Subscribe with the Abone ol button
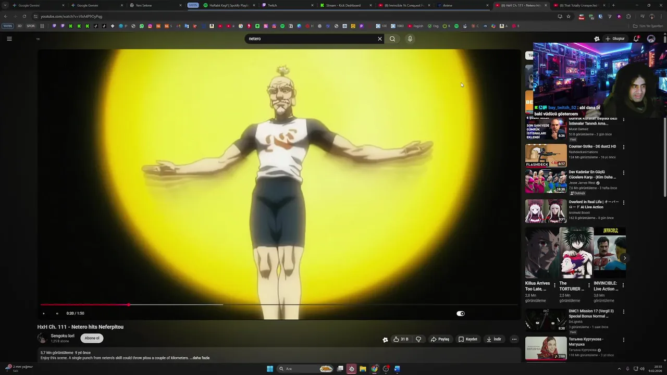 click(92, 338)
